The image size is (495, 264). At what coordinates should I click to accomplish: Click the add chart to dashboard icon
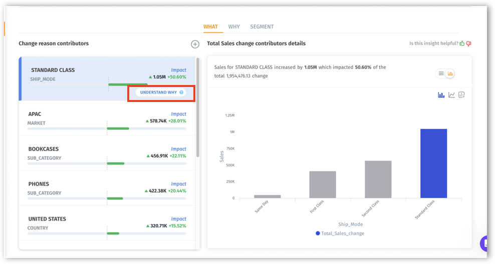point(461,95)
